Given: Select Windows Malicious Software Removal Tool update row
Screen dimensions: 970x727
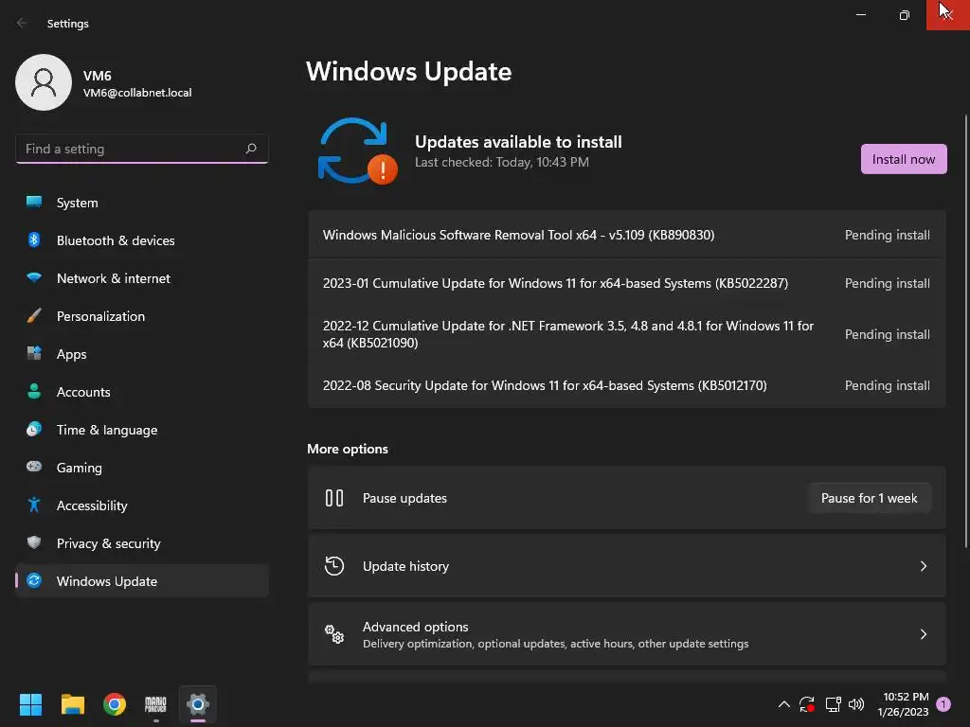Looking at the screenshot, I should (x=627, y=235).
